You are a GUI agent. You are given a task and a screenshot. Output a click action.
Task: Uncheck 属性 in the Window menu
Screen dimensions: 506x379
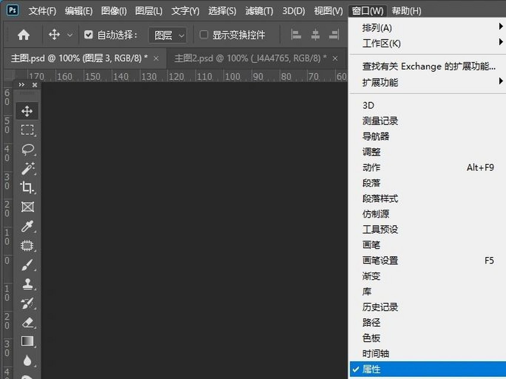371,369
